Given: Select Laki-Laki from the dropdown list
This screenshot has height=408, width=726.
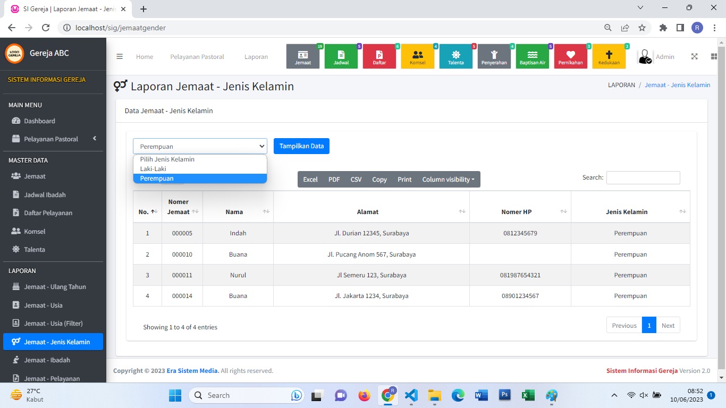Looking at the screenshot, I should click(x=154, y=169).
